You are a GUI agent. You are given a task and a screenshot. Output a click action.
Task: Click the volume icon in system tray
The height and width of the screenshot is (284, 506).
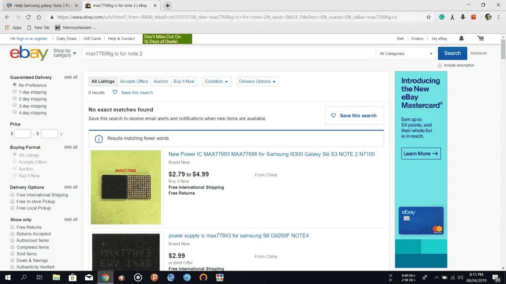[460, 278]
